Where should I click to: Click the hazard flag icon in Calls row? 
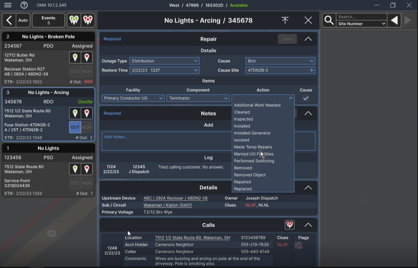(298, 245)
